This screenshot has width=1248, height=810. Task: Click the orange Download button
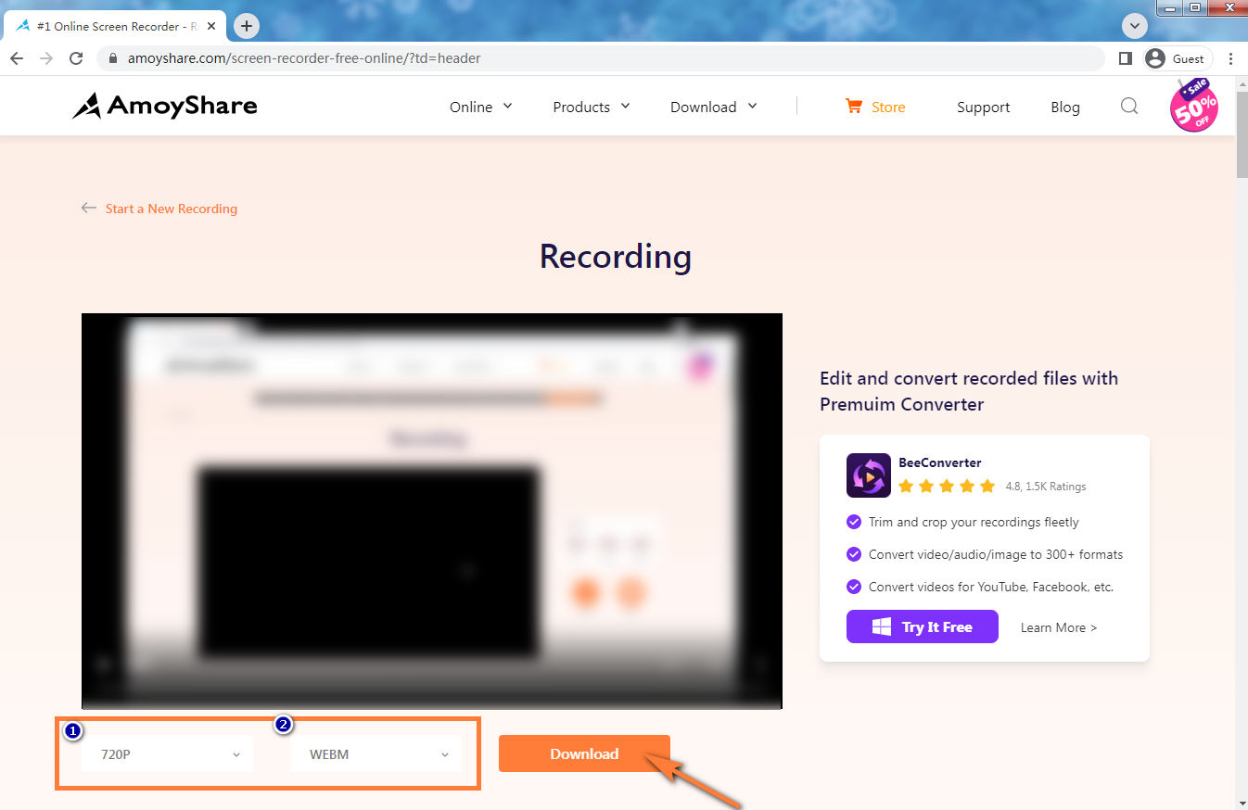pos(584,753)
